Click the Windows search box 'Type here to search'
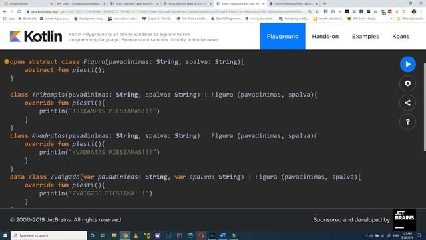 tap(49, 235)
